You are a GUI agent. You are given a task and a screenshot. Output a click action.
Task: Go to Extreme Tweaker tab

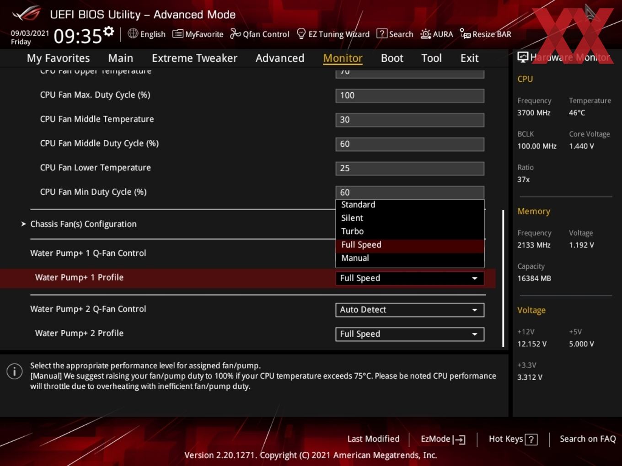194,58
